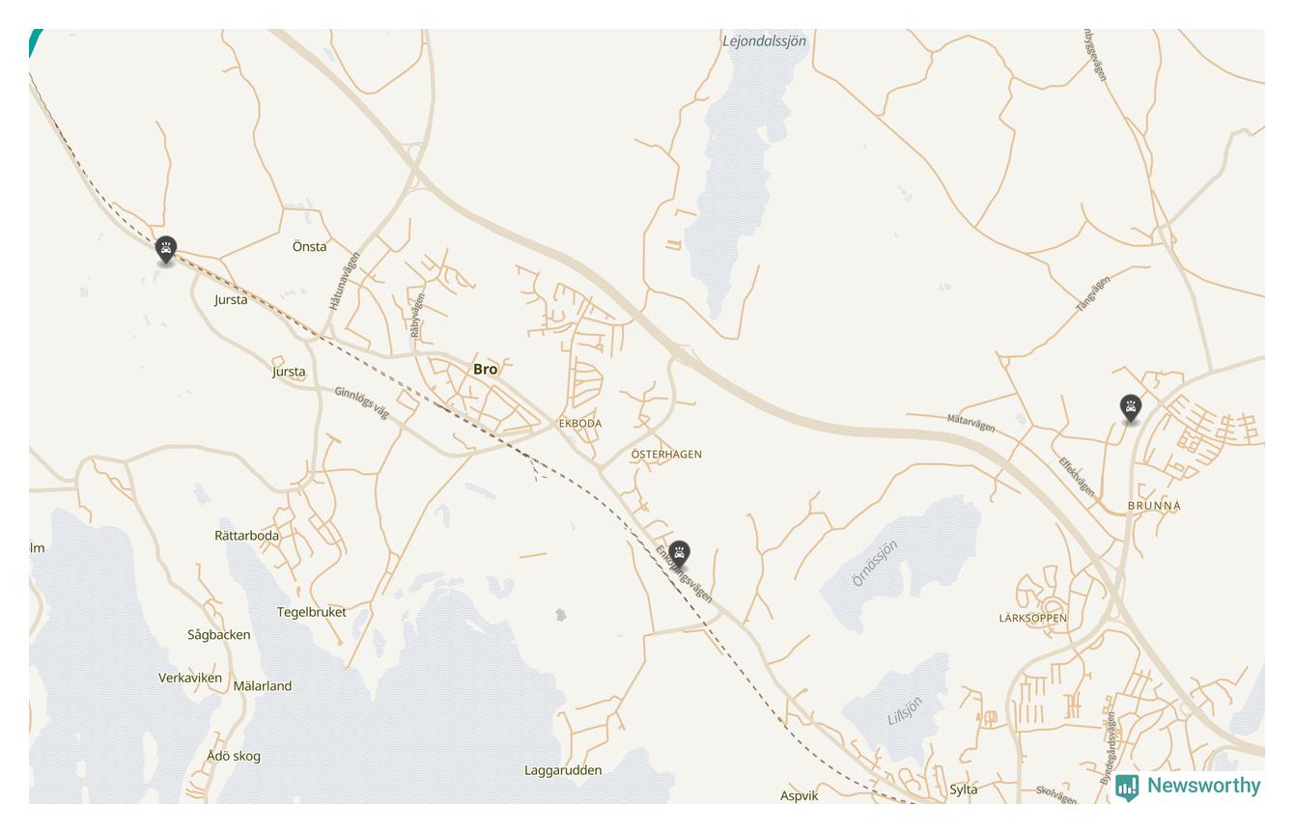Click the EKBODA neighborhood label
The image size is (1294, 833).
click(580, 424)
